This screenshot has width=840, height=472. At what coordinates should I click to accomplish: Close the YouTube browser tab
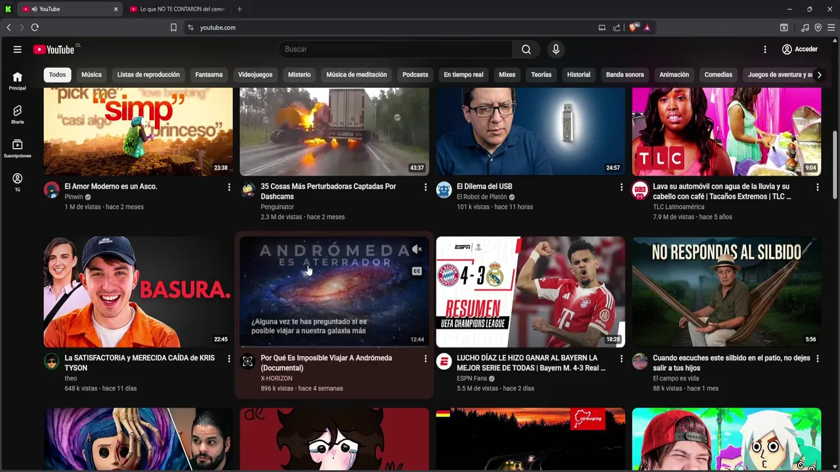point(115,9)
